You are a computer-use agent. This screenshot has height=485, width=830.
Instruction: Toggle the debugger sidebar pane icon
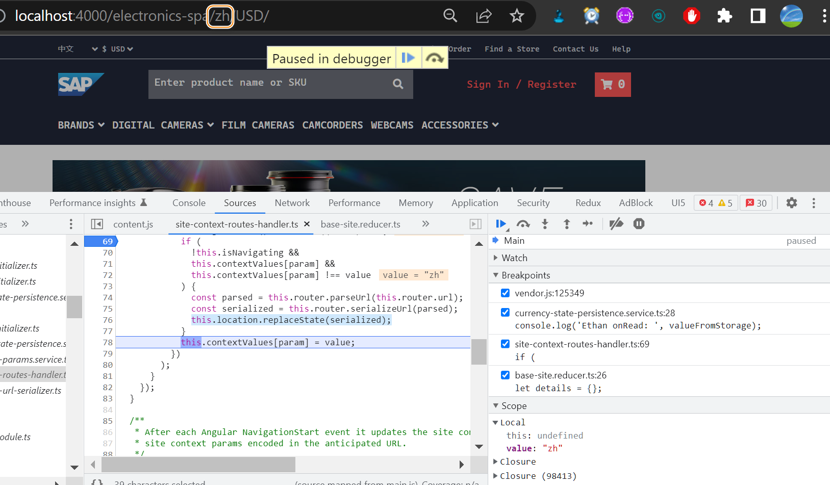click(475, 224)
